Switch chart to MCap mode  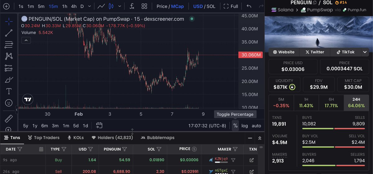(x=177, y=6)
